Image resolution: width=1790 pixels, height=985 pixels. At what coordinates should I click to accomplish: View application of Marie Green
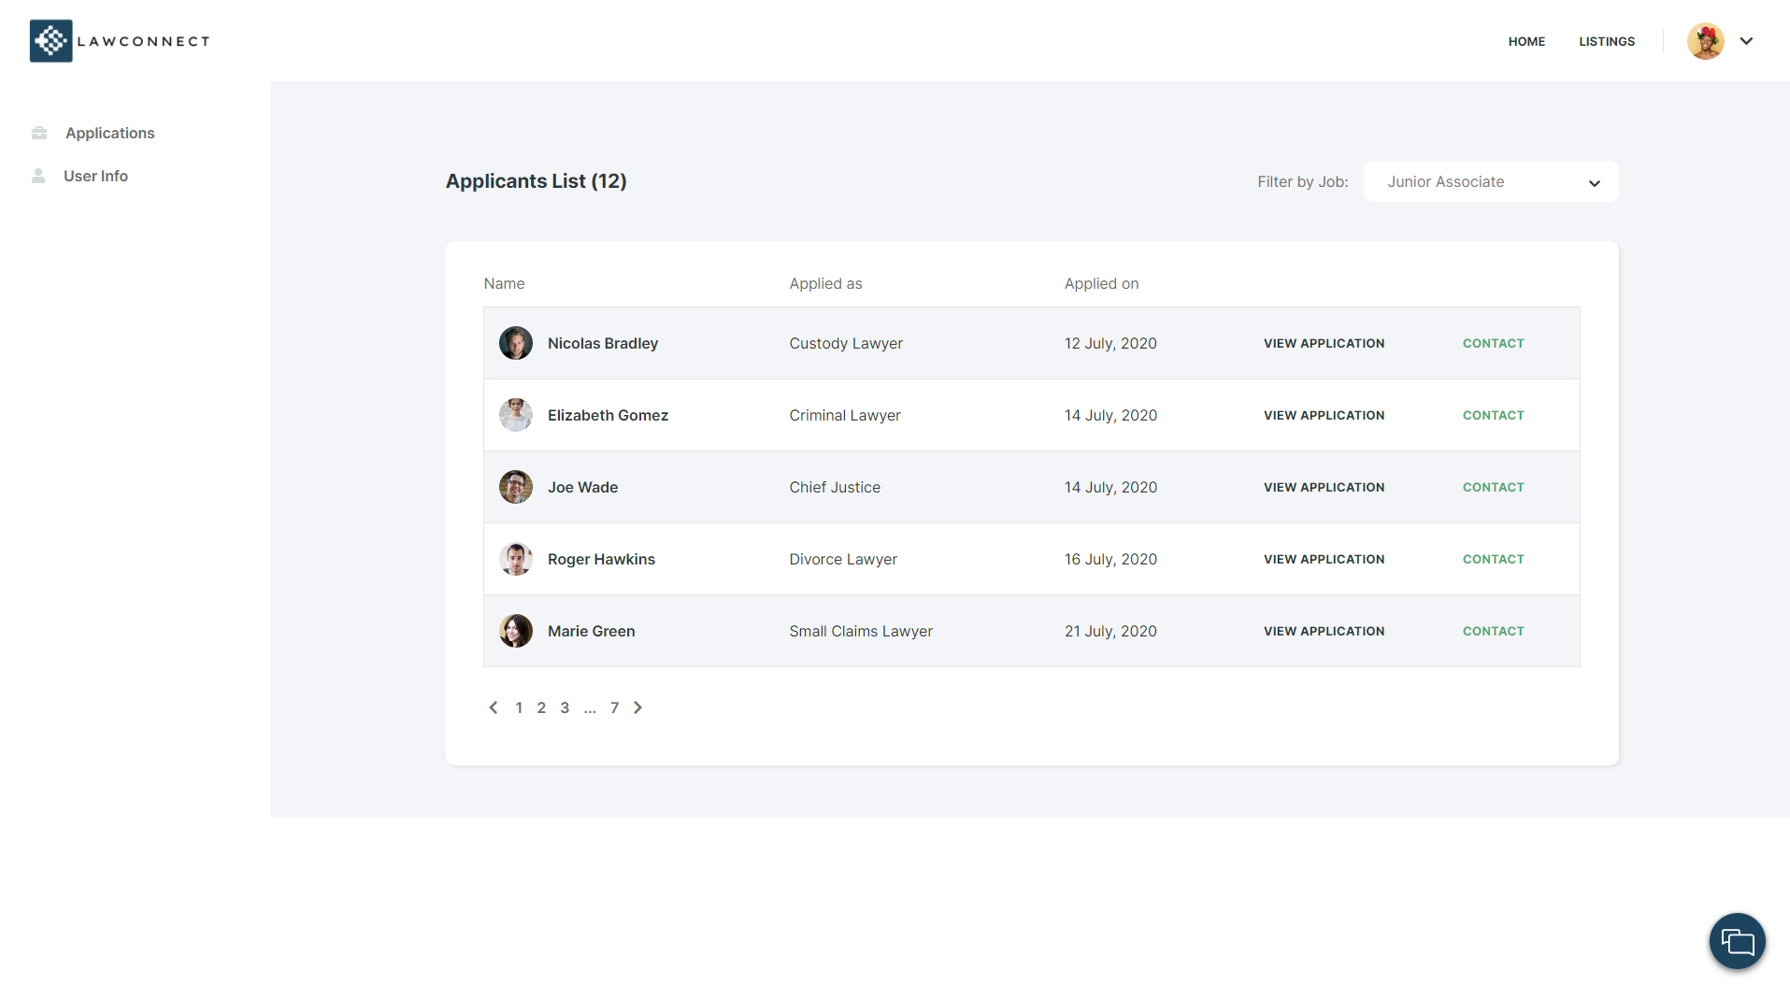pyautogui.click(x=1324, y=631)
